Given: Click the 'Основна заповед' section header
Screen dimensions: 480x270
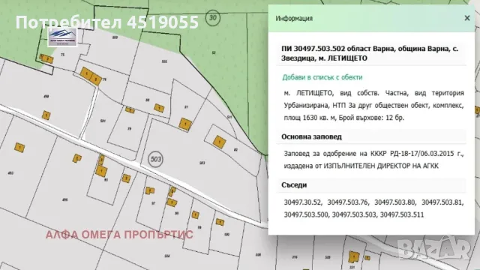Looking at the screenshot, I should pyautogui.click(x=311, y=136).
